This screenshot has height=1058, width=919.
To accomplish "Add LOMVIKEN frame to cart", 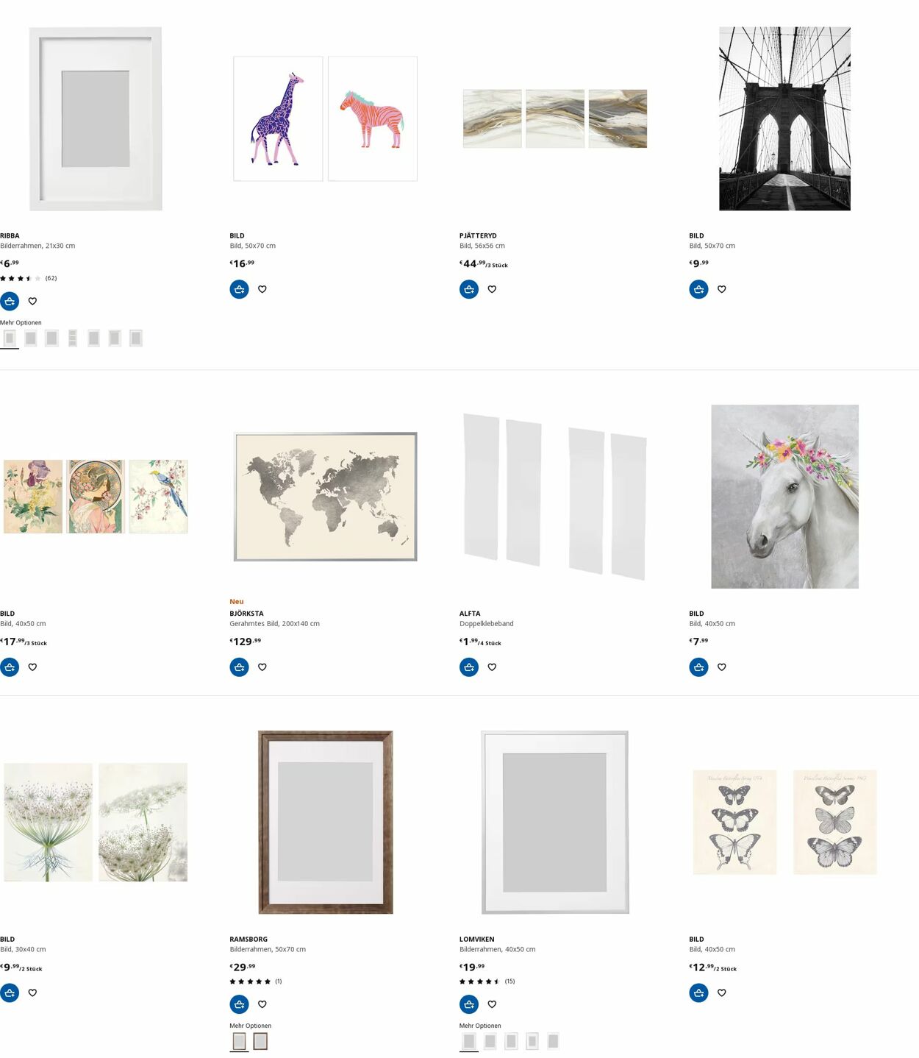I will pyautogui.click(x=469, y=1004).
